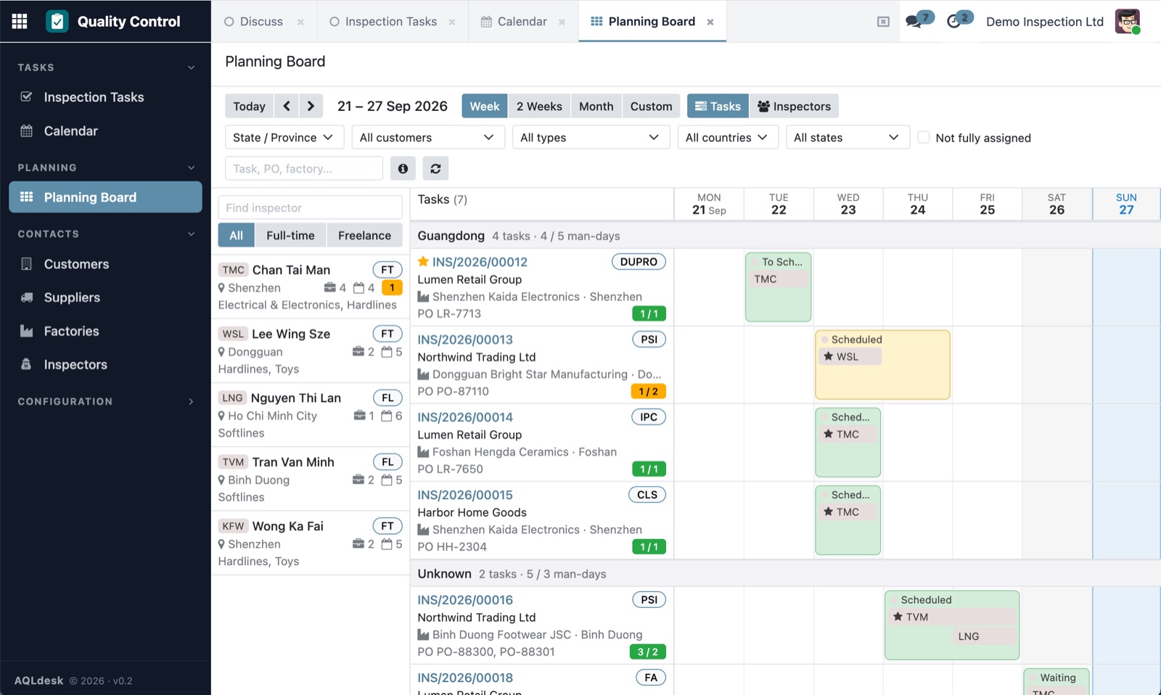
Task: Open task INS/2026/00014
Action: [465, 417]
